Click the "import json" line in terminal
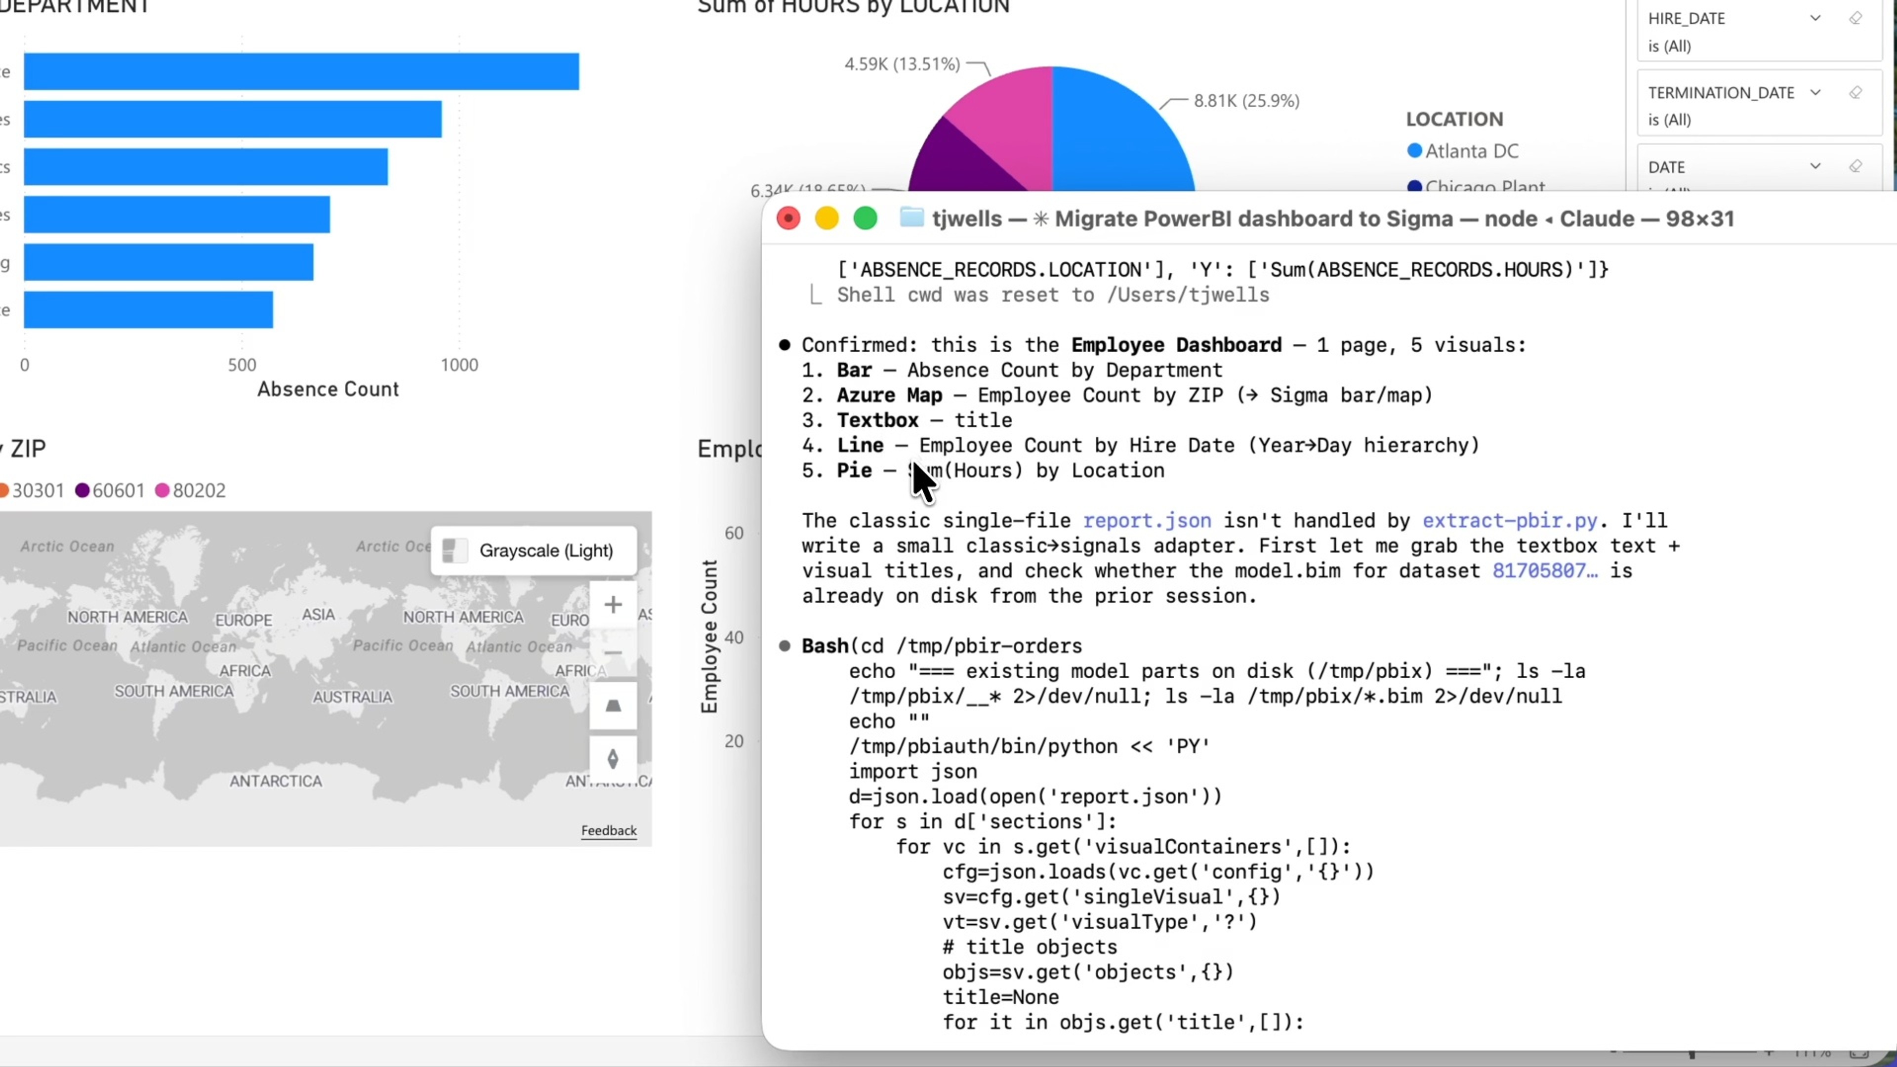1897x1067 pixels. pos(913,771)
